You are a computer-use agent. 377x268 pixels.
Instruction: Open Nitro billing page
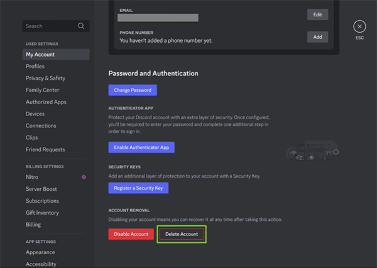click(x=56, y=177)
